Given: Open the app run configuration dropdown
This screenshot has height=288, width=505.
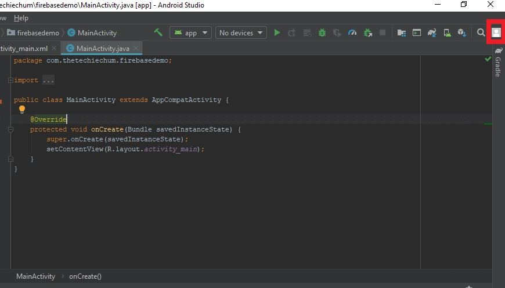Looking at the screenshot, I should coord(190,33).
